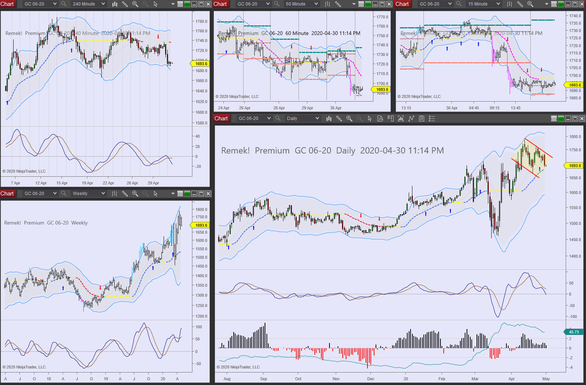Toggle gray link square in 60 Minute chart
586x385 pixels.
point(361,4)
